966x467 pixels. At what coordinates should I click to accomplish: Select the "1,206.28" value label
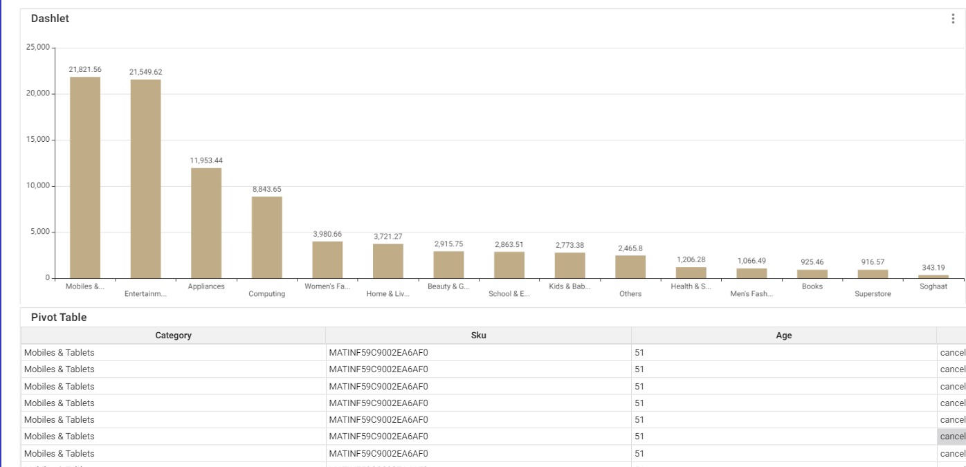[x=691, y=260]
